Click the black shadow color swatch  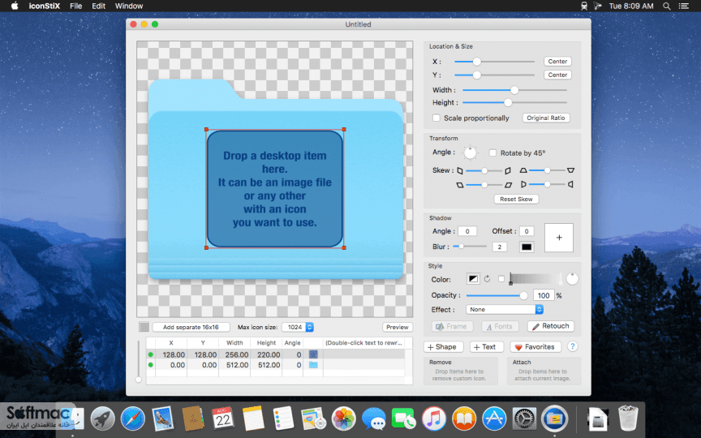click(x=527, y=247)
